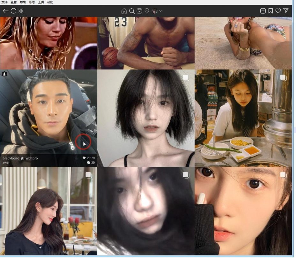
Task: Open direct messages with the paper plane icon
Action: [285, 11]
